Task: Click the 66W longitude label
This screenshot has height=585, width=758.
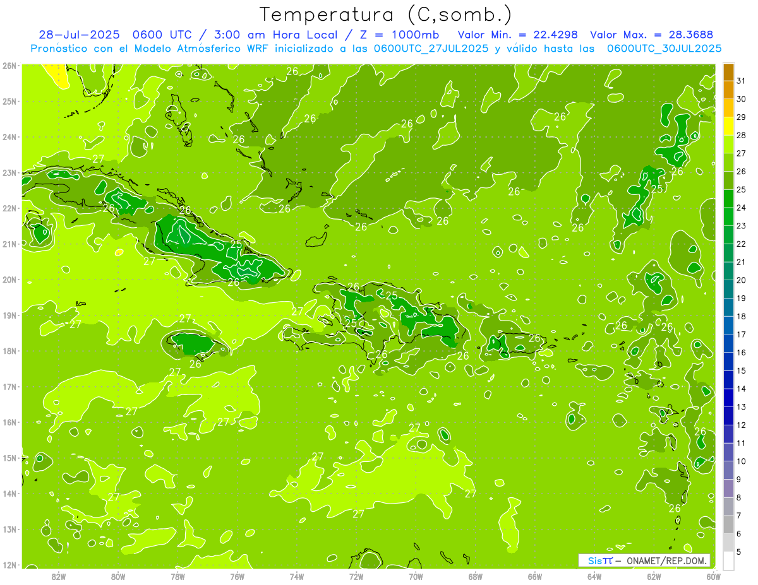Action: pos(535,576)
